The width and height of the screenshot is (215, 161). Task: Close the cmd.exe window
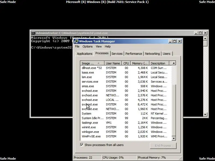tap(205, 33)
